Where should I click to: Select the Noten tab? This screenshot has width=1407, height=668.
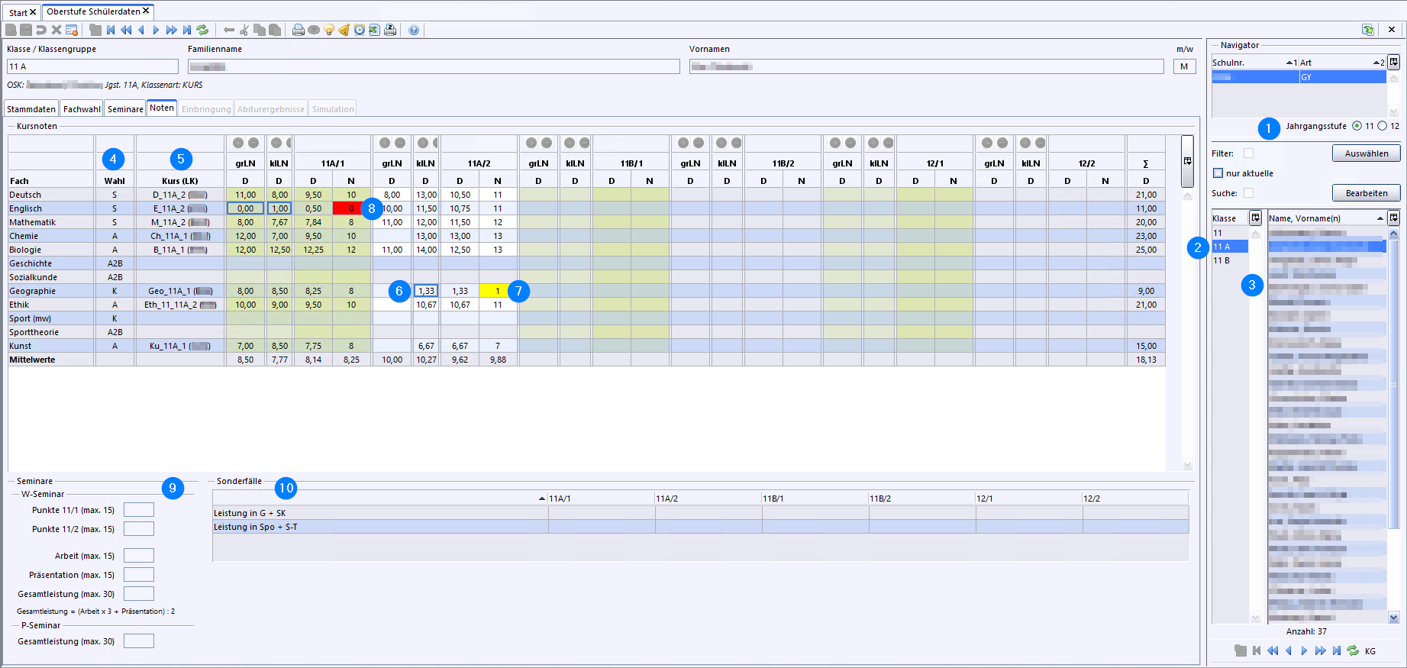[162, 108]
